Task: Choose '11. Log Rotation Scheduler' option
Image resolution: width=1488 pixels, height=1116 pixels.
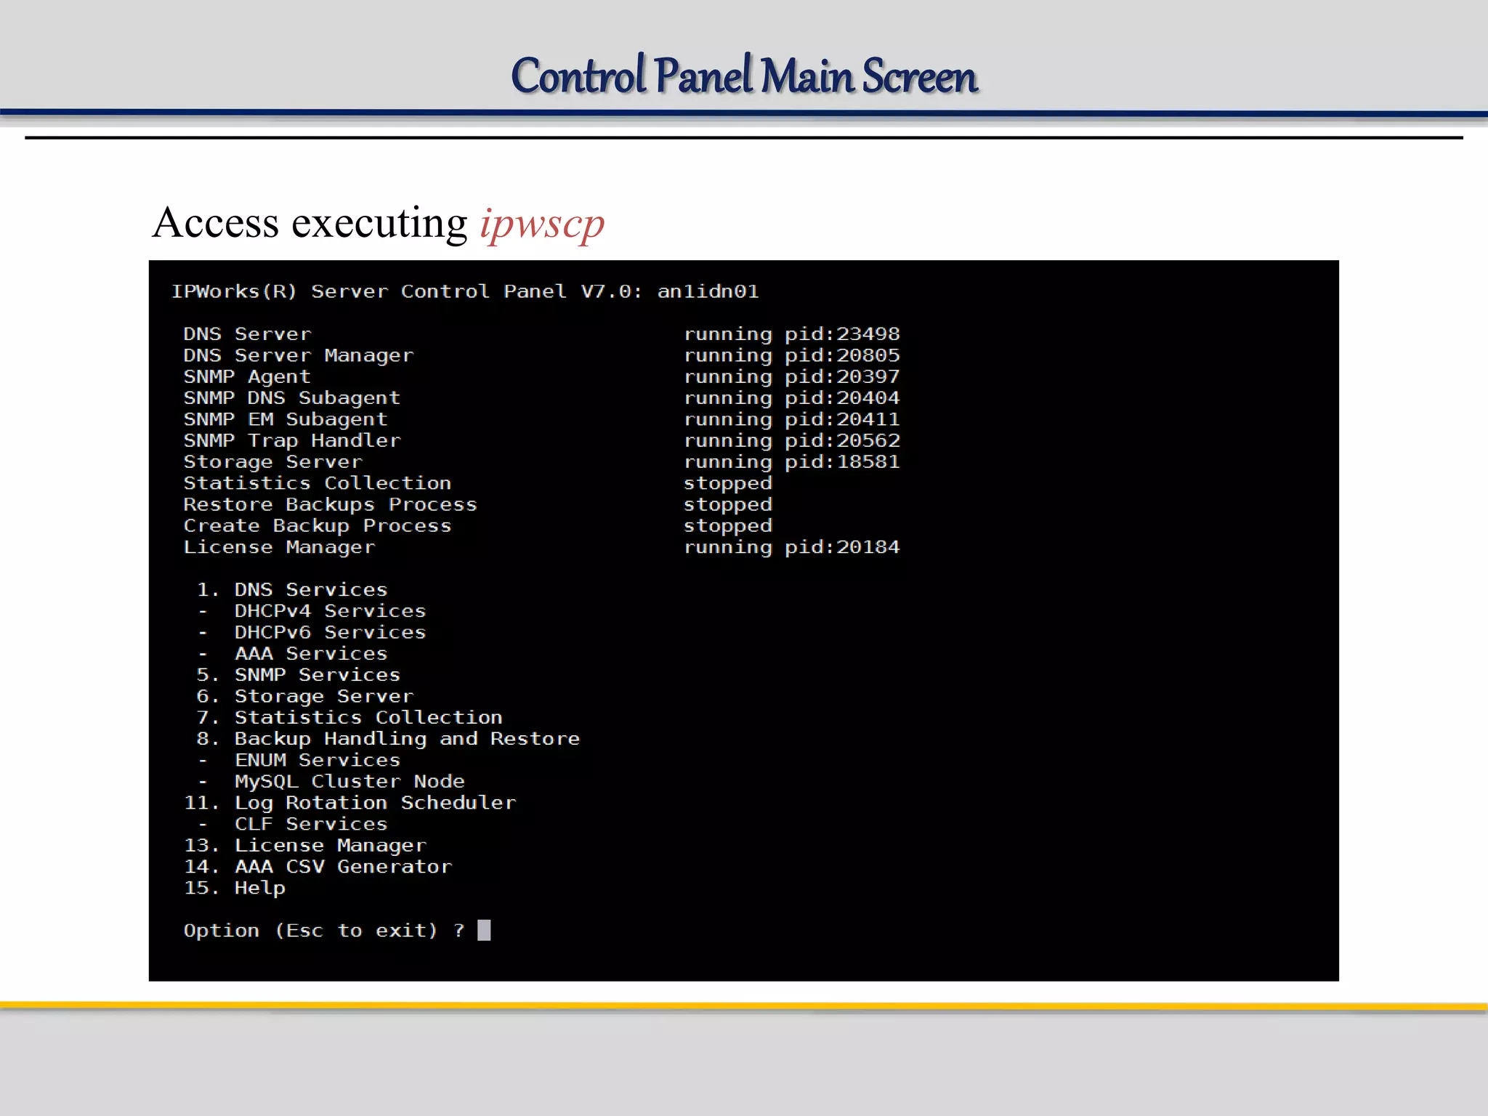Action: tap(350, 803)
